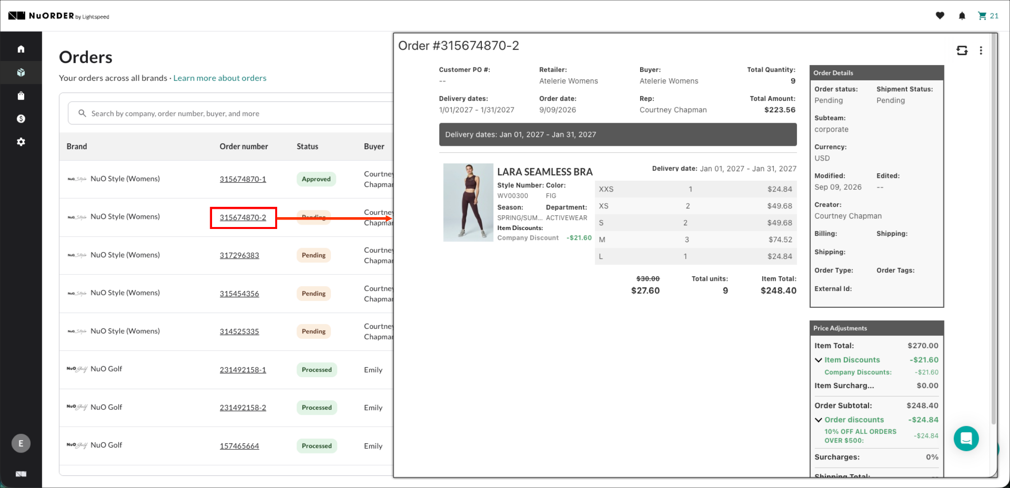Open notifications bell icon

[962, 16]
